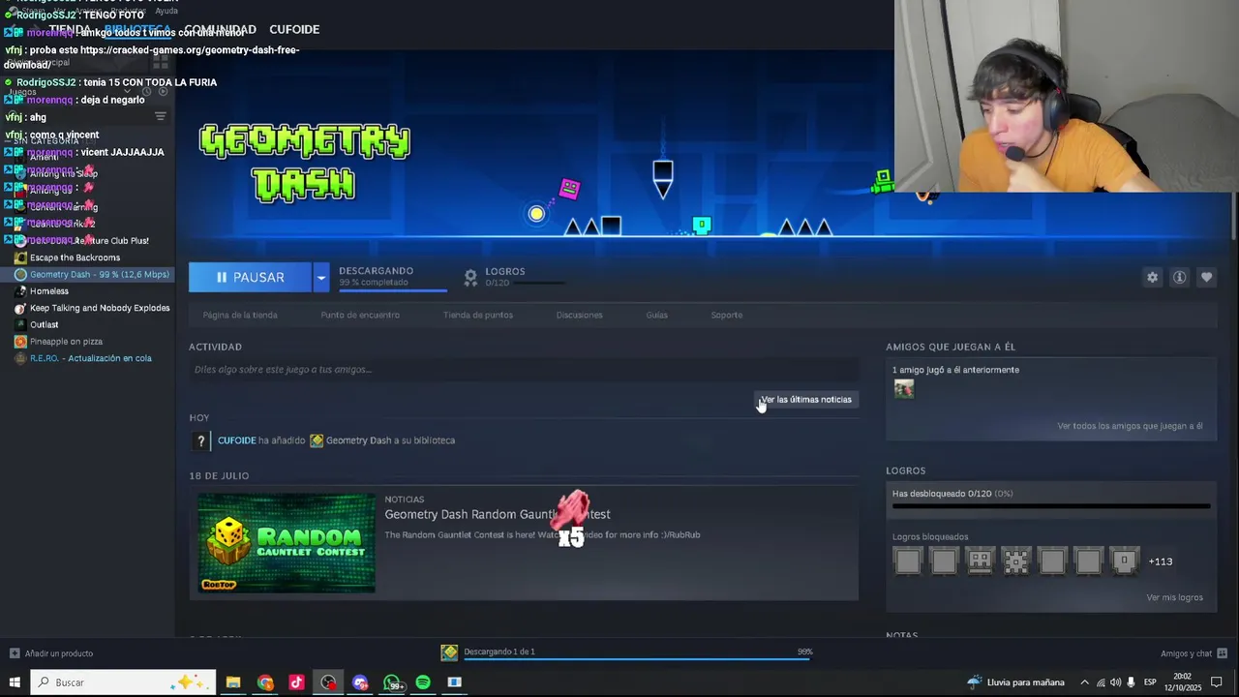Click the first locked achievement icon
Image resolution: width=1239 pixels, height=697 pixels.
point(908,561)
